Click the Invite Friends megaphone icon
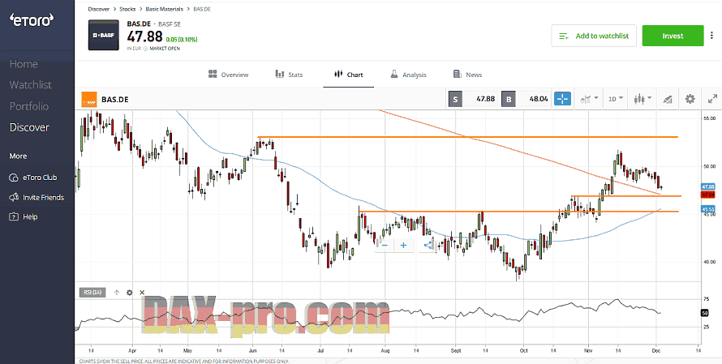This screenshot has height=364, width=722. pyautogui.click(x=14, y=198)
